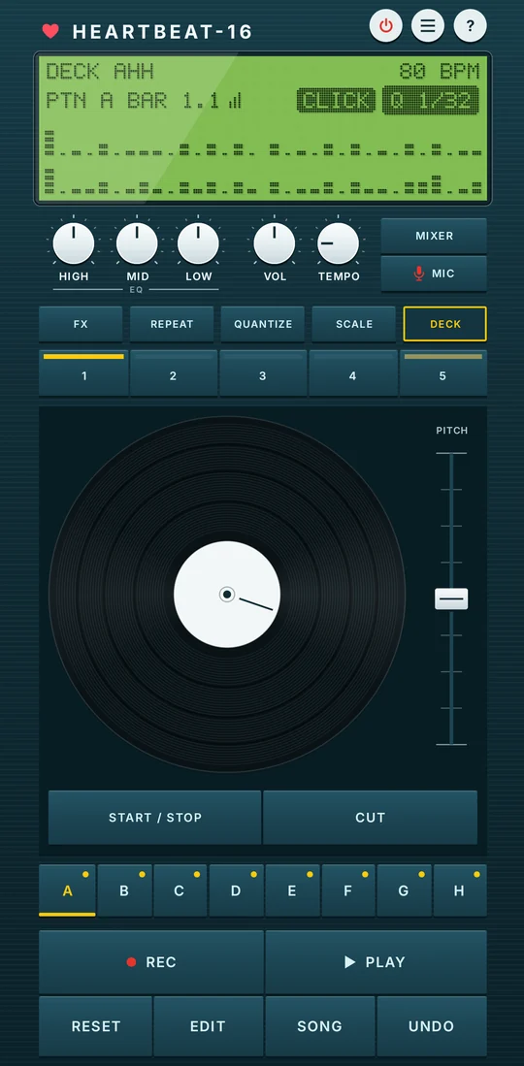Screen dimensions: 524x1066
Task: Enable the MIC input button
Action: (x=434, y=274)
